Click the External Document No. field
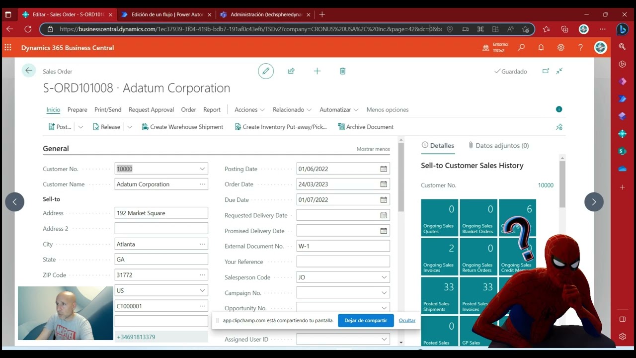Screen dimensions: 636x358 pos(343,246)
